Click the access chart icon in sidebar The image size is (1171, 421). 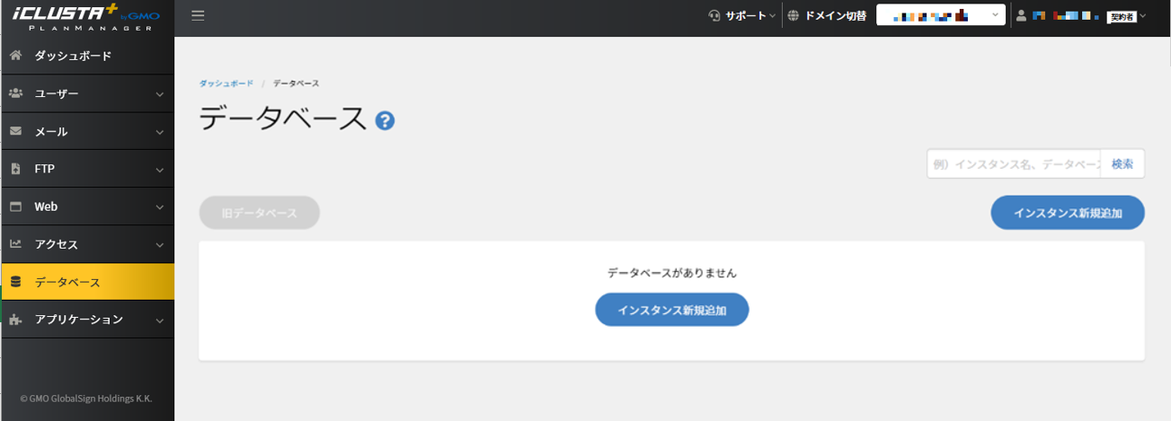pyautogui.click(x=15, y=244)
